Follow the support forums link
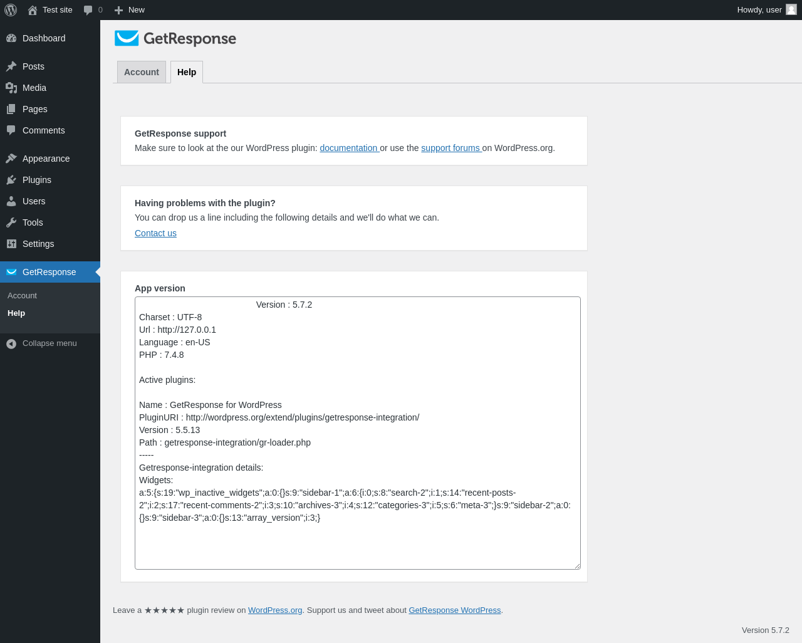The width and height of the screenshot is (802, 643). coord(450,148)
